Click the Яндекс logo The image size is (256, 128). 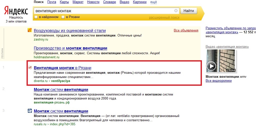[16, 10]
